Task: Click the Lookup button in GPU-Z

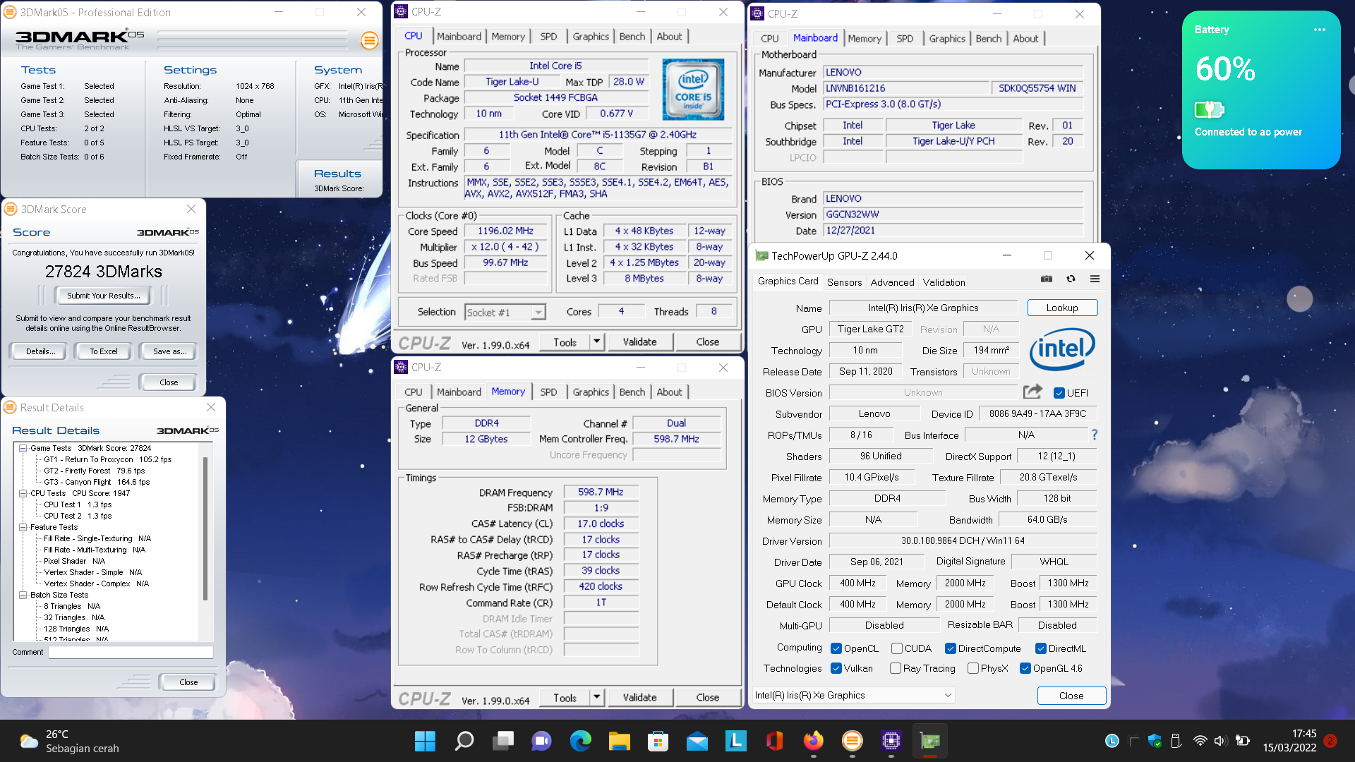Action: pos(1062,308)
